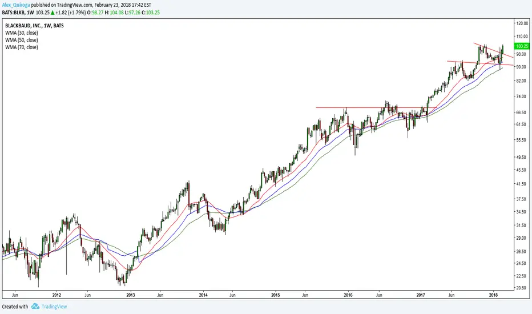
Task: Click the 2015 label on time axis
Action: 276,295
